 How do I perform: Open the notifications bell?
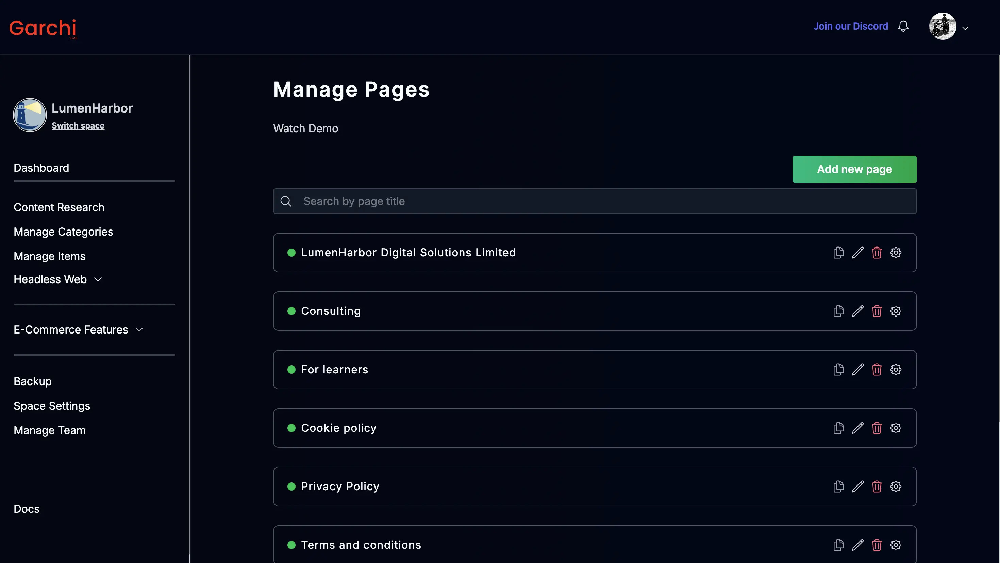coord(903,26)
